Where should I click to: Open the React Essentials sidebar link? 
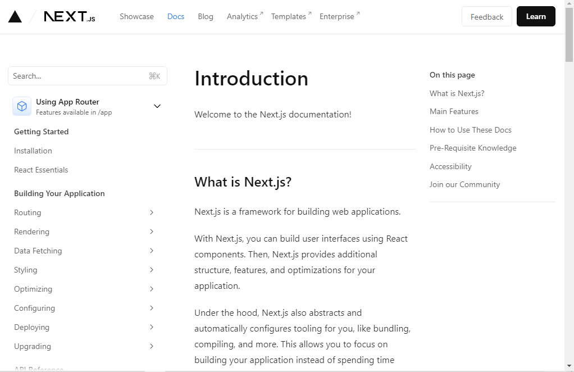(x=41, y=170)
